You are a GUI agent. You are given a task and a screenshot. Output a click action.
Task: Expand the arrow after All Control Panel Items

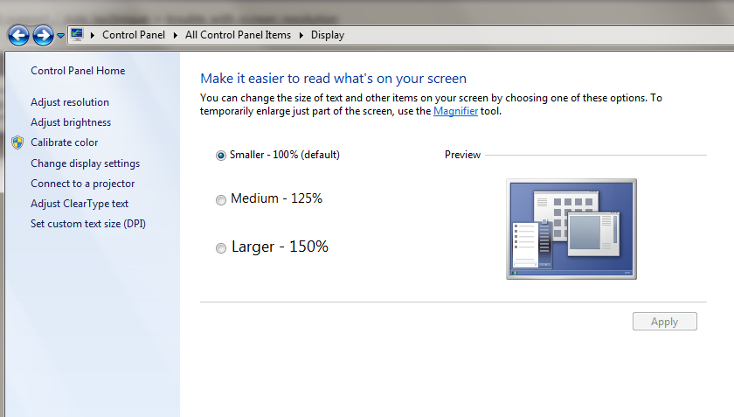(x=301, y=35)
